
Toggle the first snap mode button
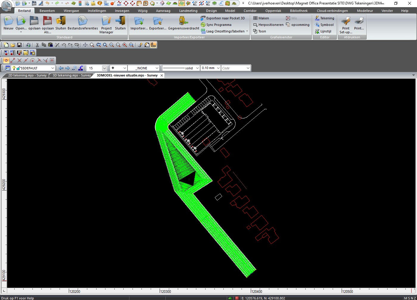pyautogui.click(x=6, y=60)
